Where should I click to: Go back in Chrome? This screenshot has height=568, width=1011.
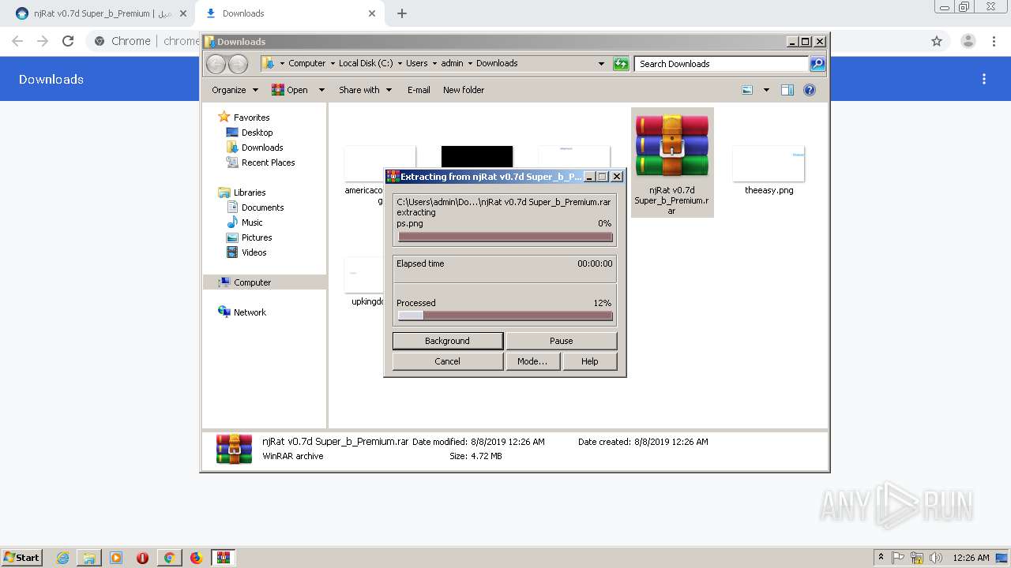[17, 41]
